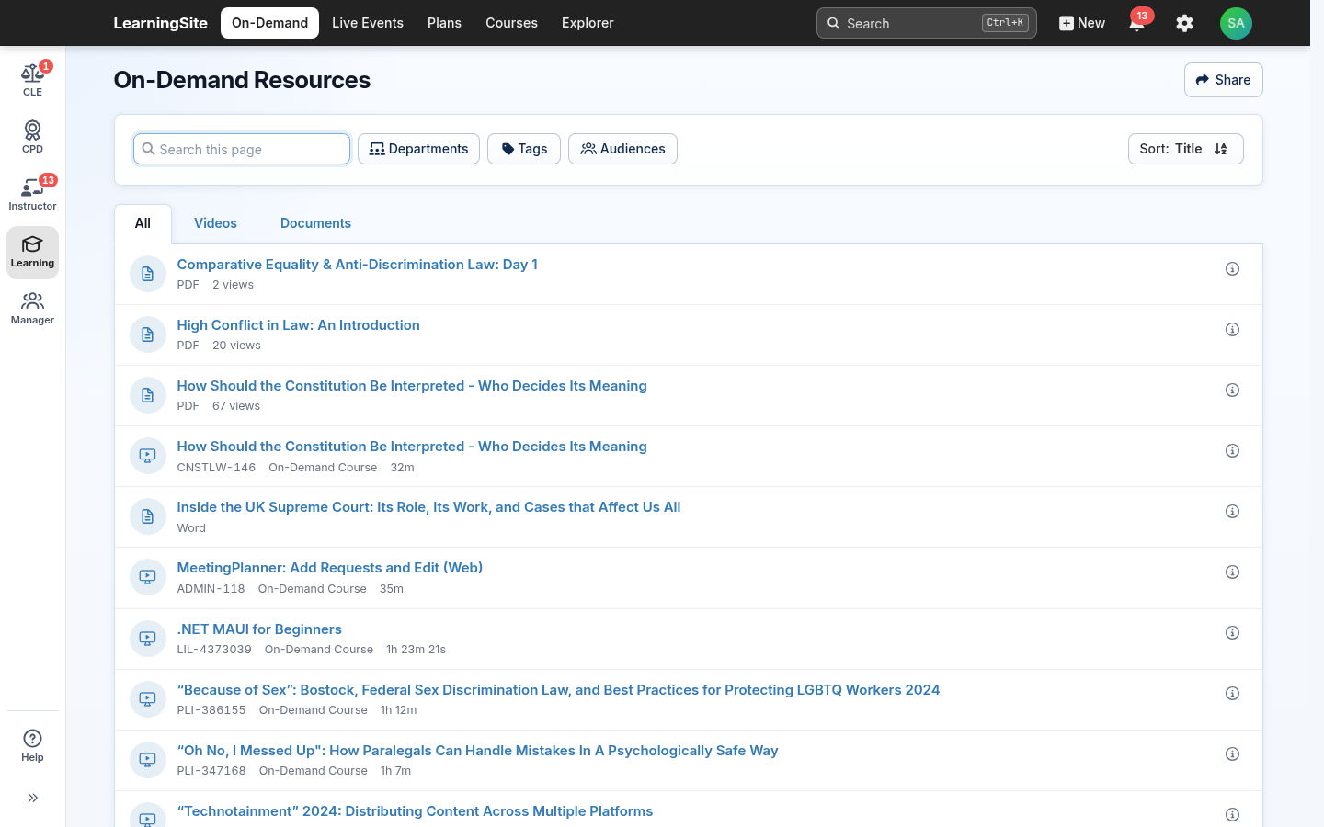Select the Learning sidebar item
The height and width of the screenshot is (827, 1324).
tap(32, 252)
